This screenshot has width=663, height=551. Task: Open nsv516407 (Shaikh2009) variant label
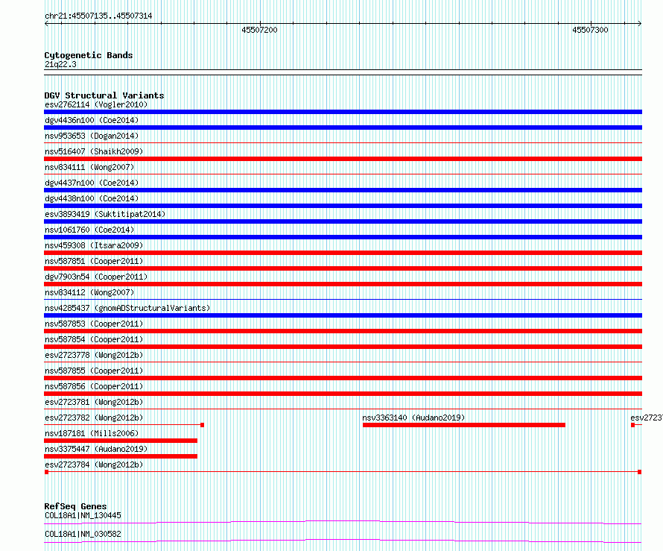[x=94, y=151]
